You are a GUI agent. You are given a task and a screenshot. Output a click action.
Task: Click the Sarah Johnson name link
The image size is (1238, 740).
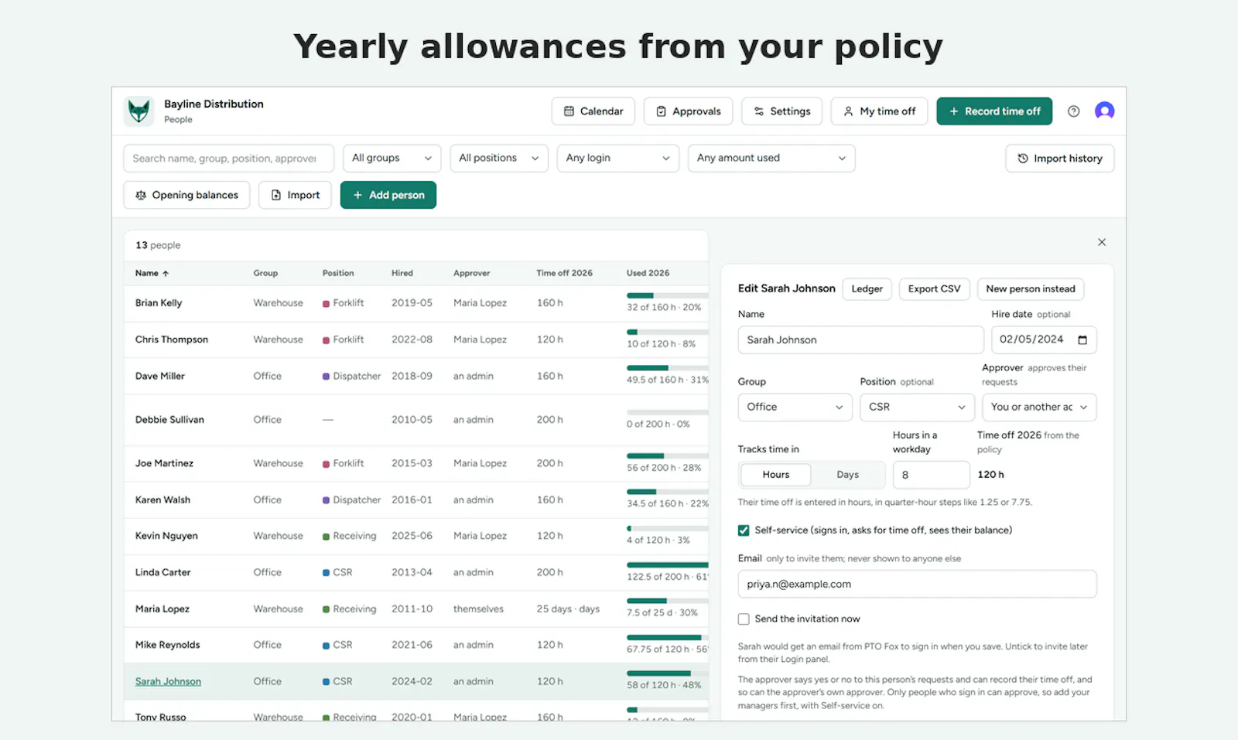pos(168,681)
